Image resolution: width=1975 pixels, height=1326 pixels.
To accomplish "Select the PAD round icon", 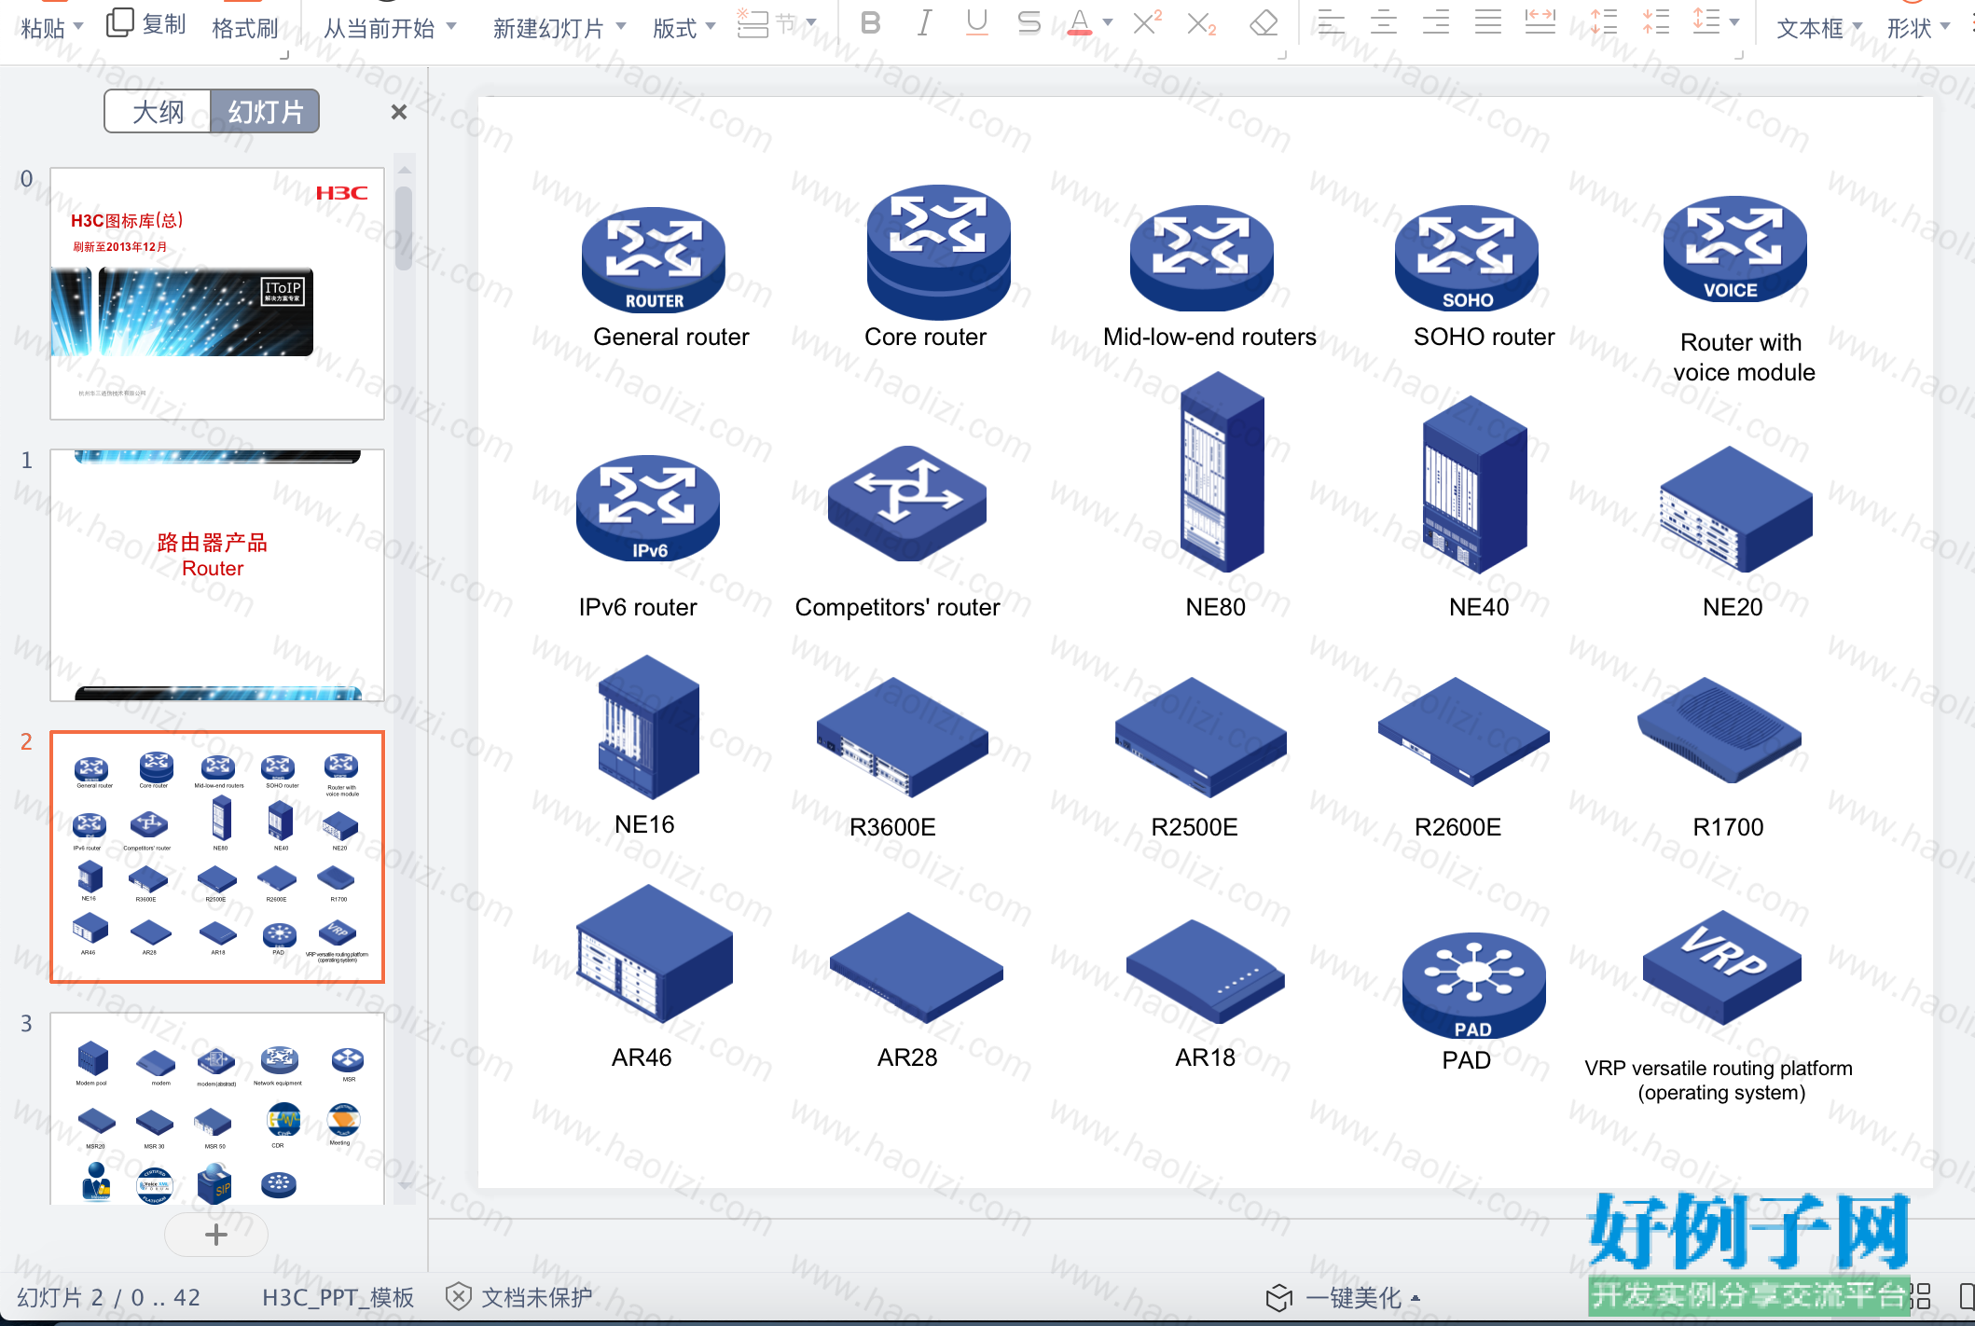I will click(1474, 986).
